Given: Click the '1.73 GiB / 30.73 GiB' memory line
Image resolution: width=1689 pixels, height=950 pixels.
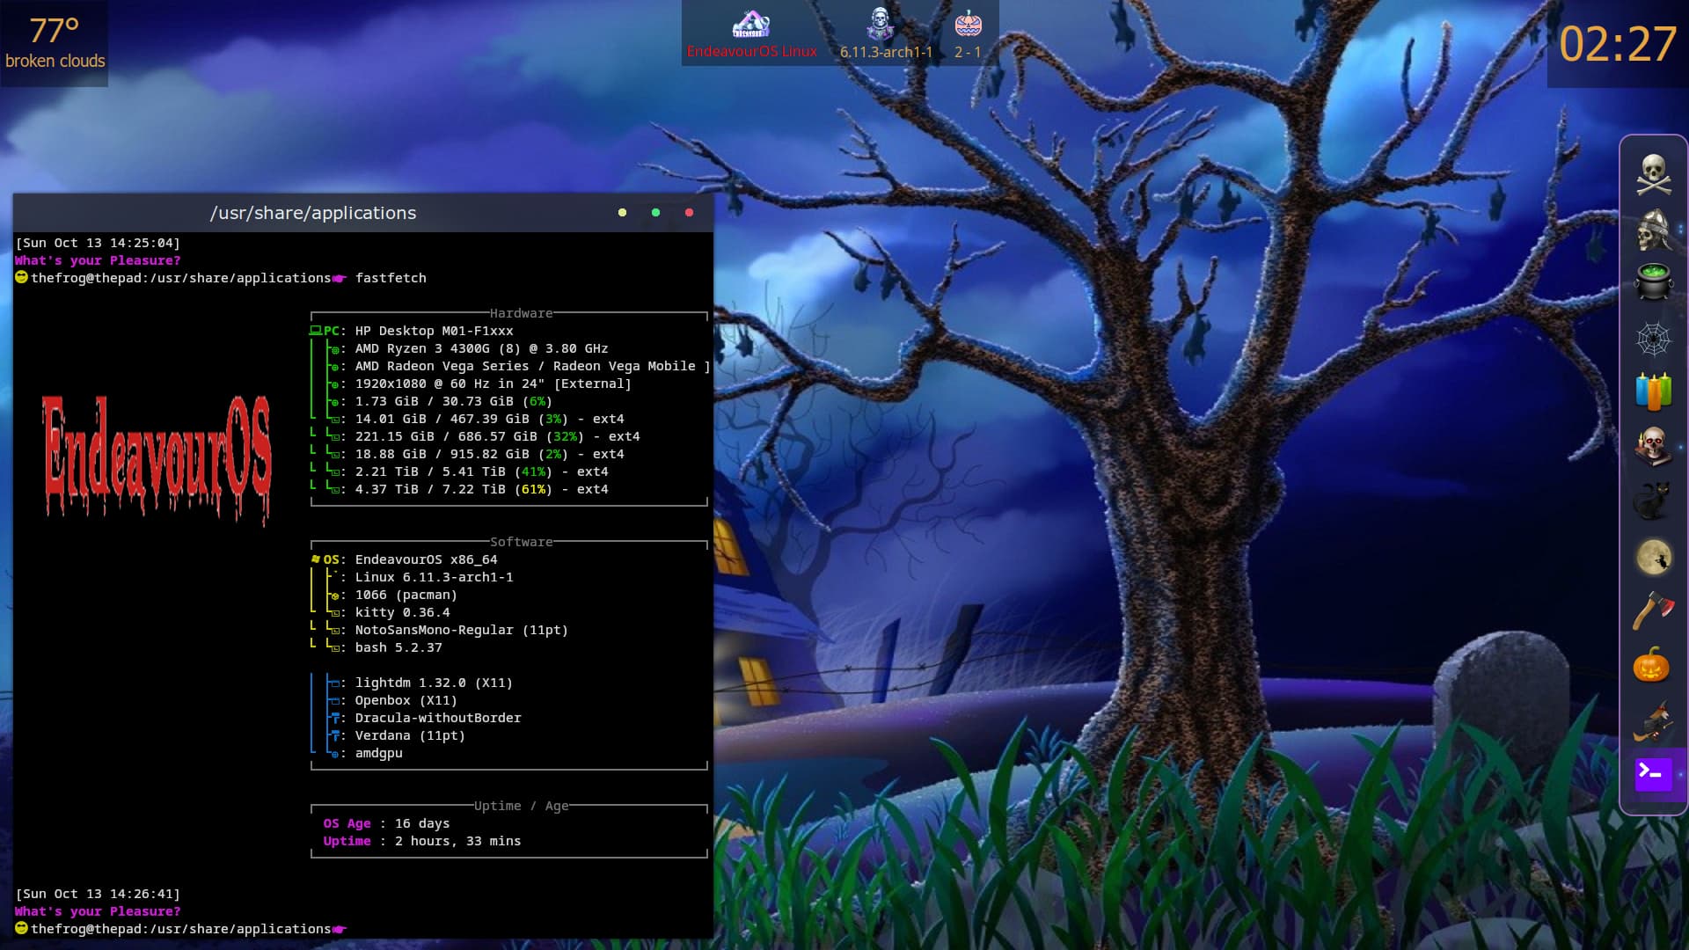Looking at the screenshot, I should click(x=453, y=401).
